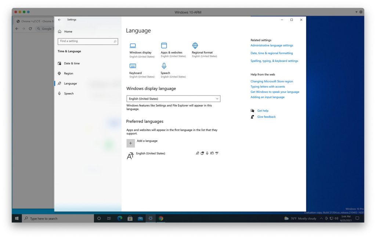The image size is (376, 238).
Task: Open Date, time & regional formatting link
Action: [271, 53]
